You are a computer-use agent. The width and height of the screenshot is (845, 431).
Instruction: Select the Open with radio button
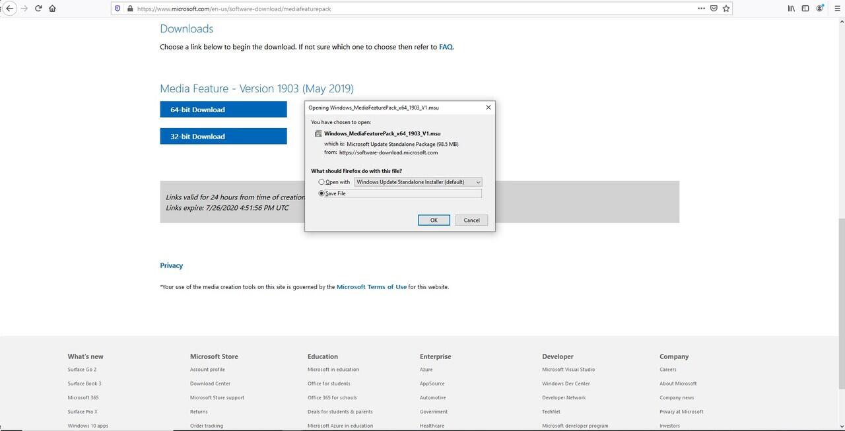[321, 182]
